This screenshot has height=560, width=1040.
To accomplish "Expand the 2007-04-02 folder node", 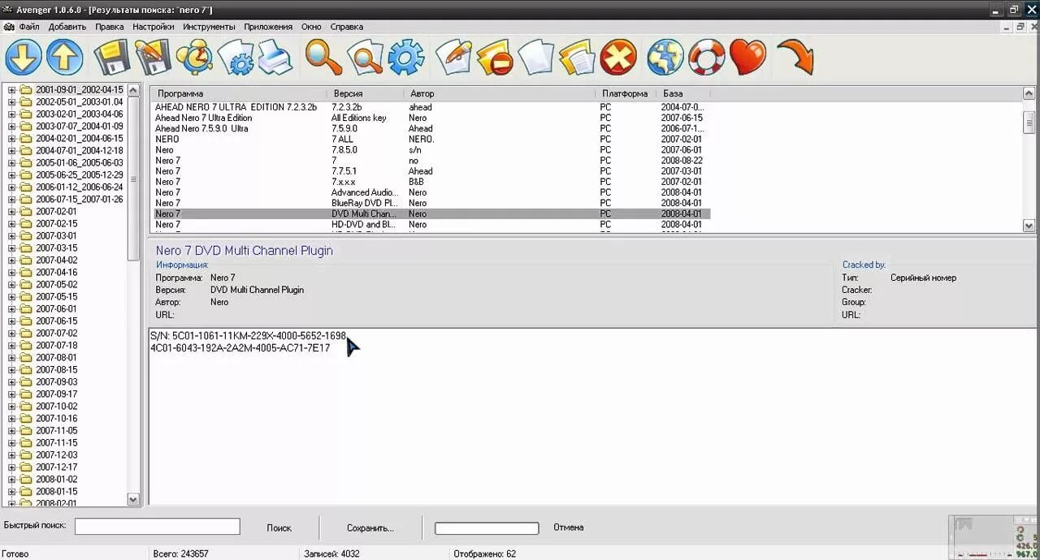I will (11, 261).
